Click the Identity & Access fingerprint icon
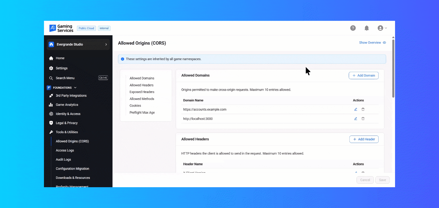The width and height of the screenshot is (439, 208). click(51, 114)
